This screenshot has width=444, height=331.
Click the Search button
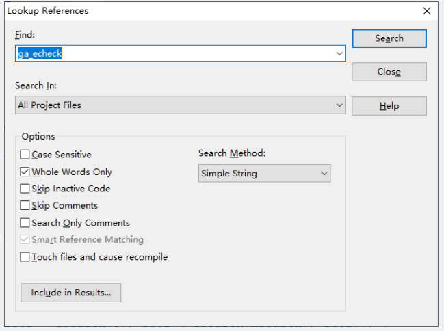click(389, 38)
